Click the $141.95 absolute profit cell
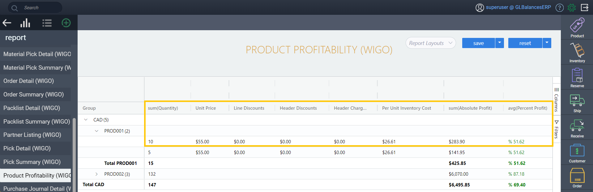 click(x=457, y=153)
